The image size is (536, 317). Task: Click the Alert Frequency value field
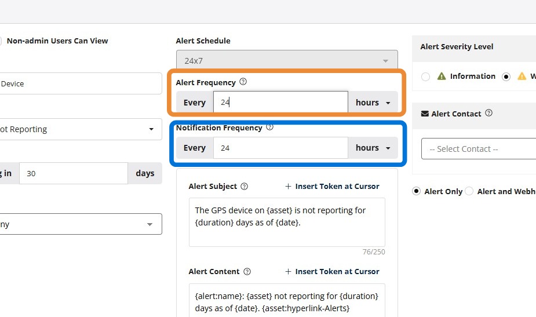point(280,102)
